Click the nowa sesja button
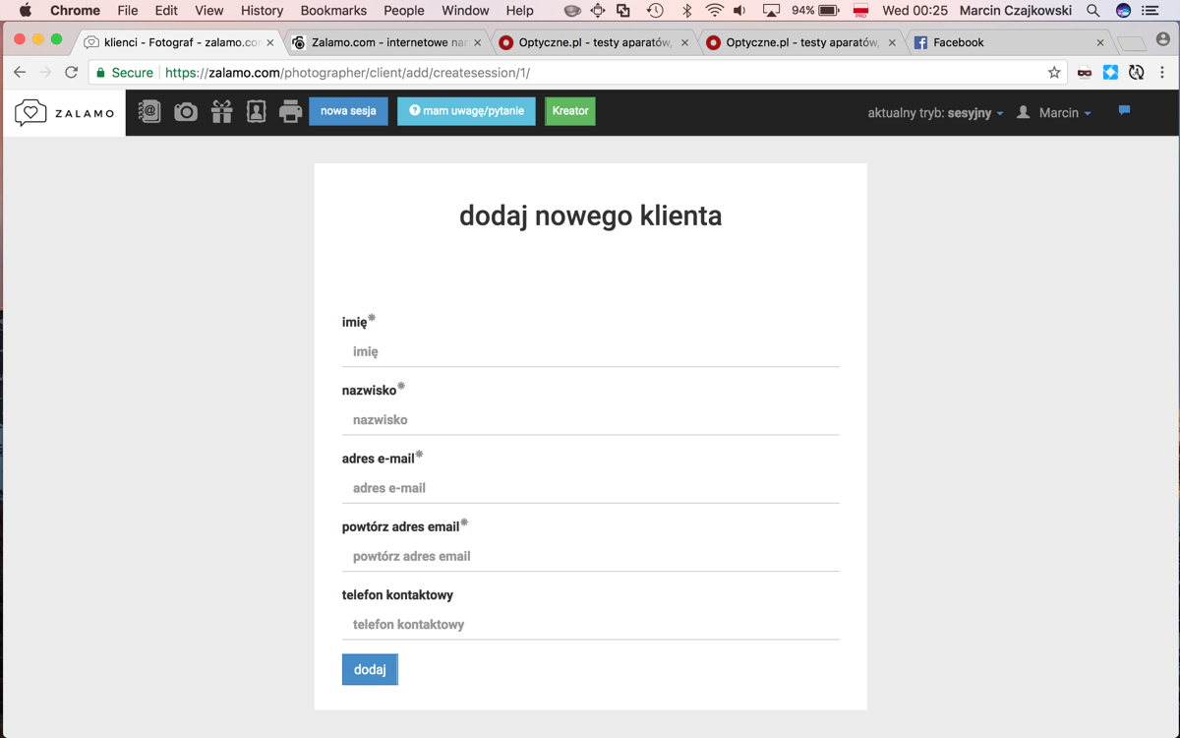Screen dimensions: 1180x738 pos(348,111)
